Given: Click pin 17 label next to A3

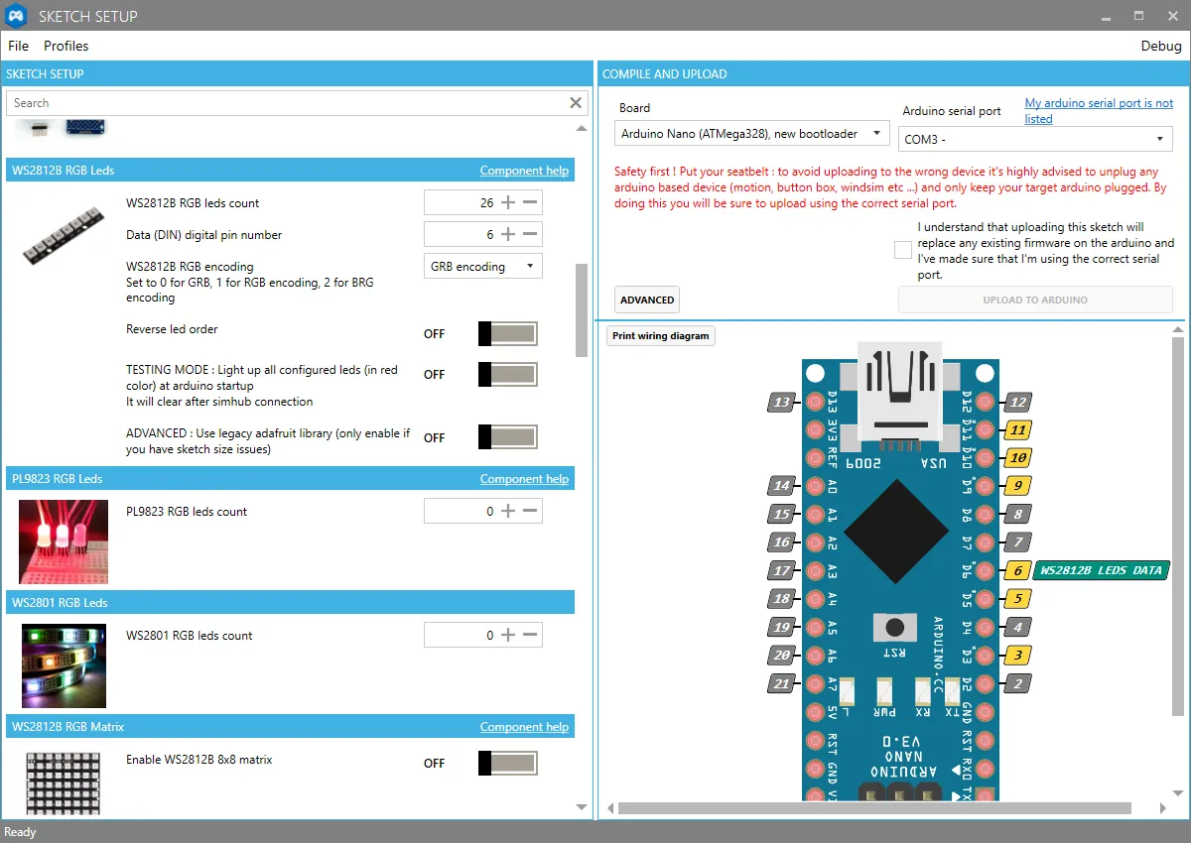Looking at the screenshot, I should point(783,570).
